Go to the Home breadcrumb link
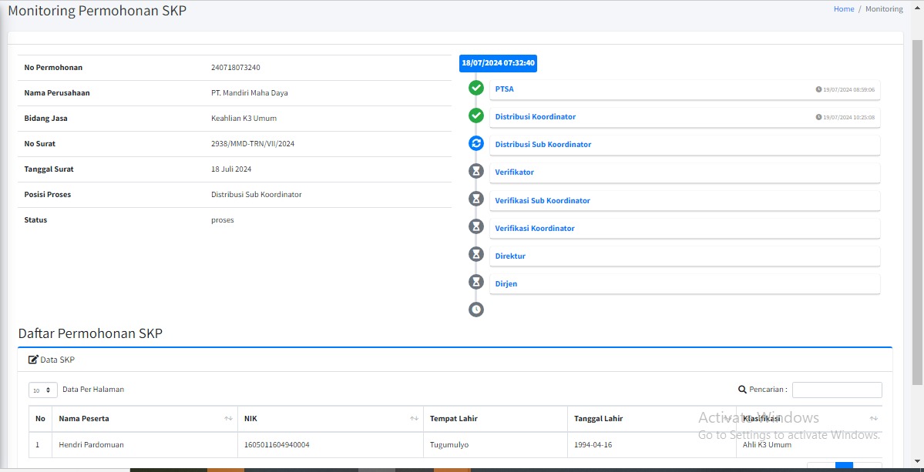Image resolution: width=924 pixels, height=472 pixels. click(844, 8)
